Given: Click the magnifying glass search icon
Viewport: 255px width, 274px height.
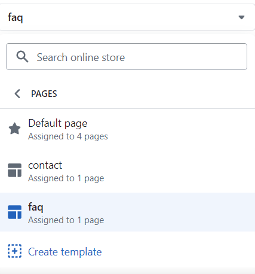Looking at the screenshot, I should coord(22,57).
